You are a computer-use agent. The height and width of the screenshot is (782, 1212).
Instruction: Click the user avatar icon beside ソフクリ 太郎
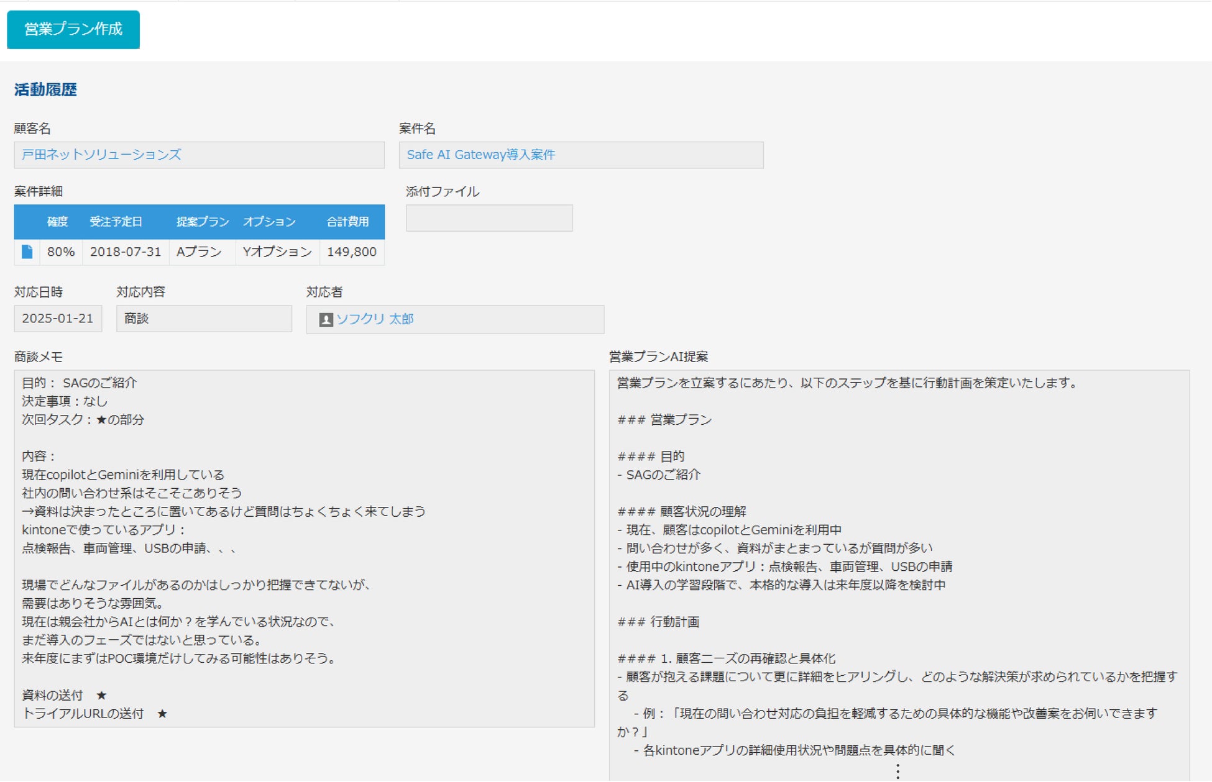pos(326,319)
